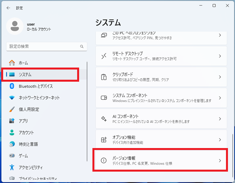
Task: Click the sidebar vertical scrollbar
Action: pyautogui.click(x=87, y=112)
